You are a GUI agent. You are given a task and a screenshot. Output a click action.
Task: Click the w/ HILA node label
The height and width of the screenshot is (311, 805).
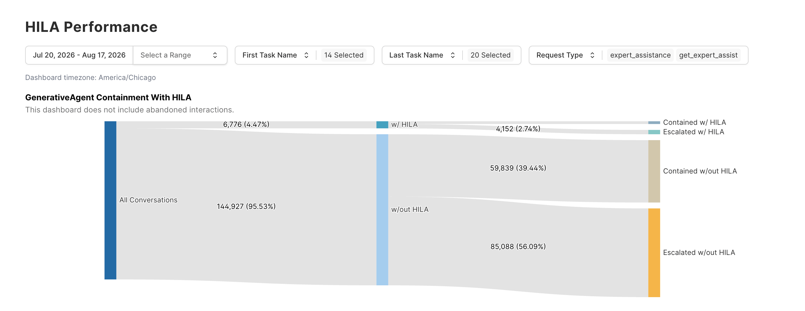pos(404,125)
